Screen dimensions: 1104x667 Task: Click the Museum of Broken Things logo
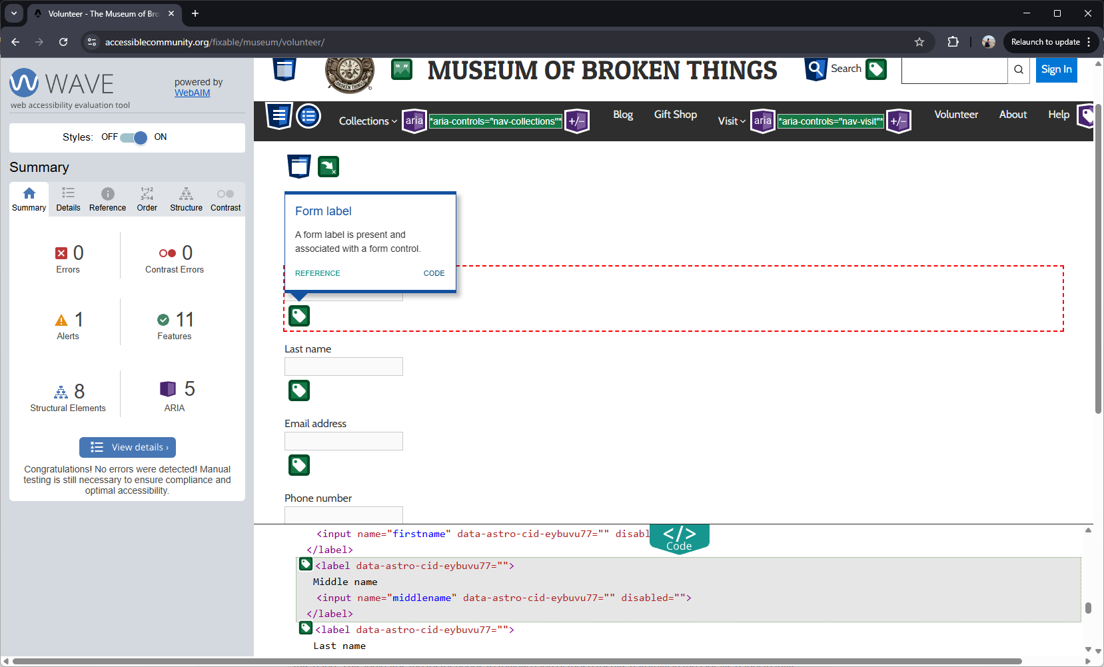pos(350,73)
